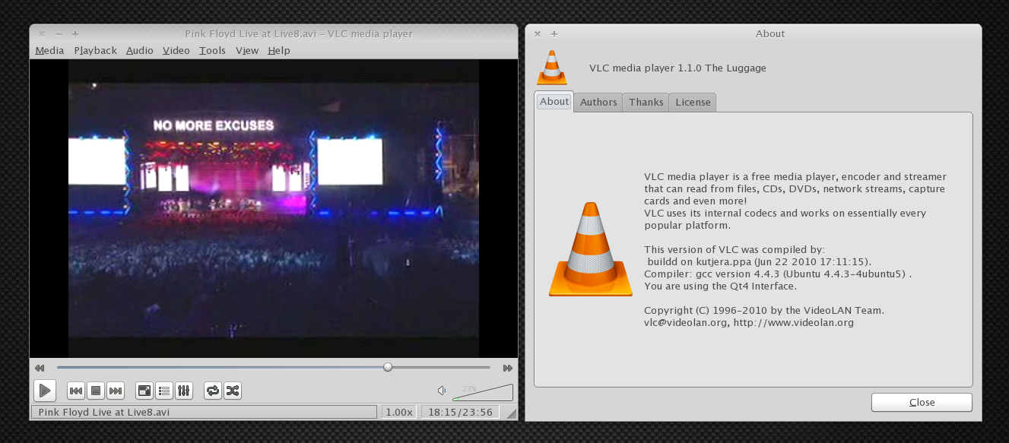Click the 1.00x playback speed label
This screenshot has height=443, width=1009.
[x=398, y=412]
